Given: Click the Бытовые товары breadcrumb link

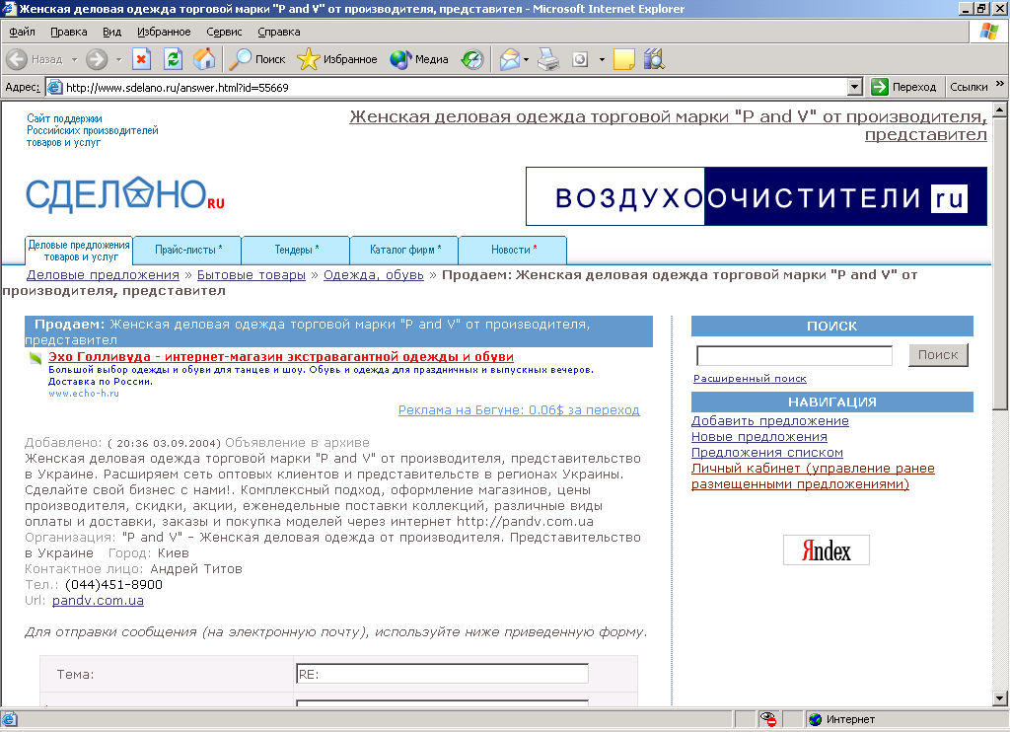Looking at the screenshot, I should [252, 275].
